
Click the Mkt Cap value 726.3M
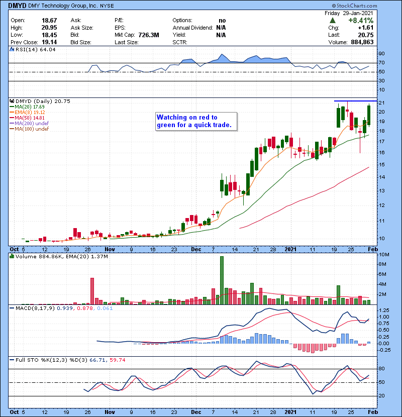(x=149, y=35)
